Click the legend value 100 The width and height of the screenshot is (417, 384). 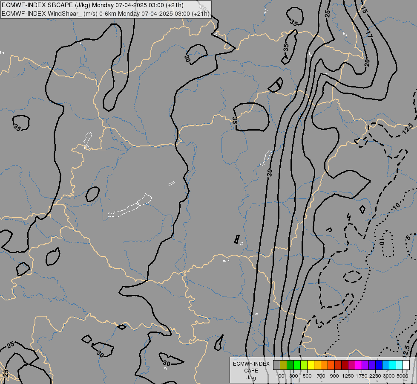[x=280, y=376]
